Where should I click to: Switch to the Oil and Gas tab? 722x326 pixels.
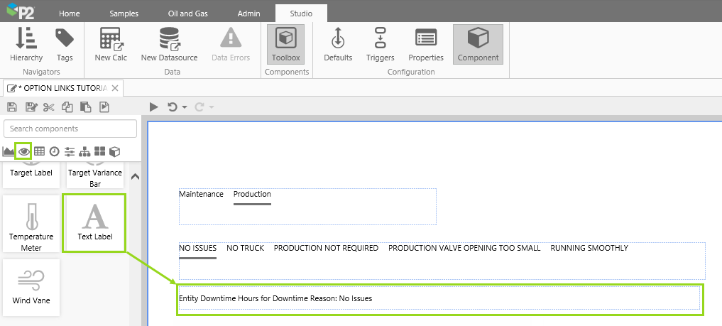coord(188,13)
